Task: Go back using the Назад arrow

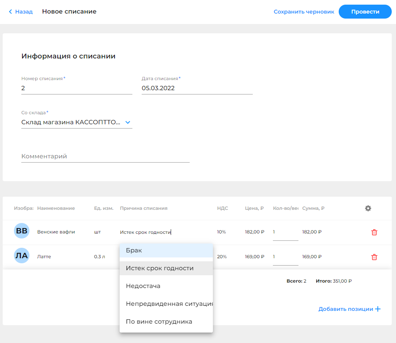Action: [x=10, y=12]
